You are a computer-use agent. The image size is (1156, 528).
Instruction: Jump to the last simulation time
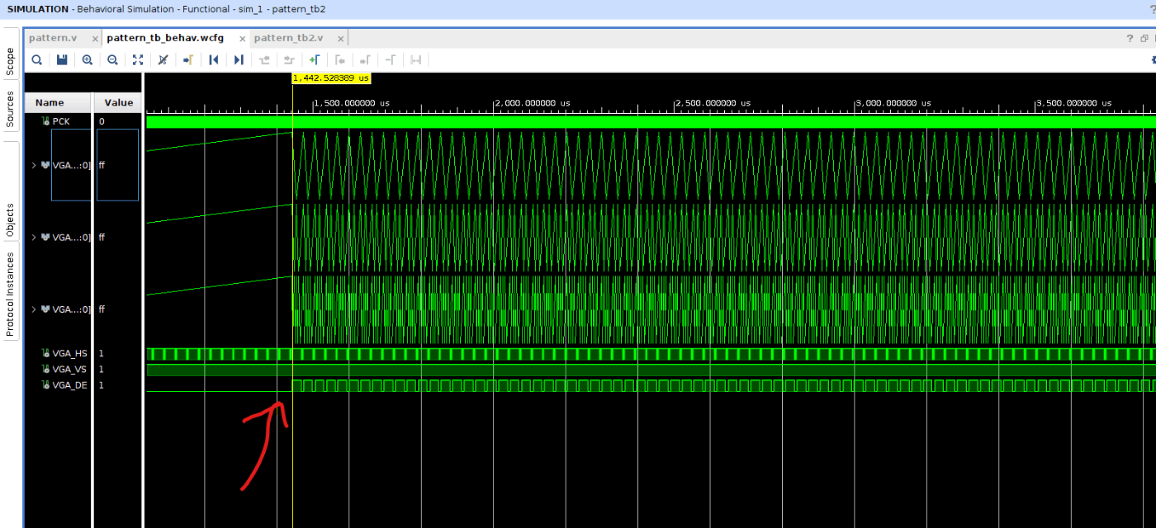(239, 59)
